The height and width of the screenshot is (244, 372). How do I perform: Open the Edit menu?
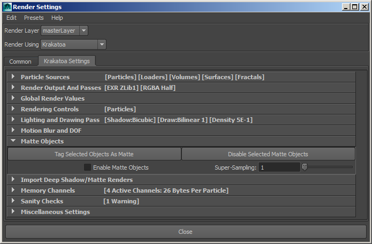pos(11,18)
